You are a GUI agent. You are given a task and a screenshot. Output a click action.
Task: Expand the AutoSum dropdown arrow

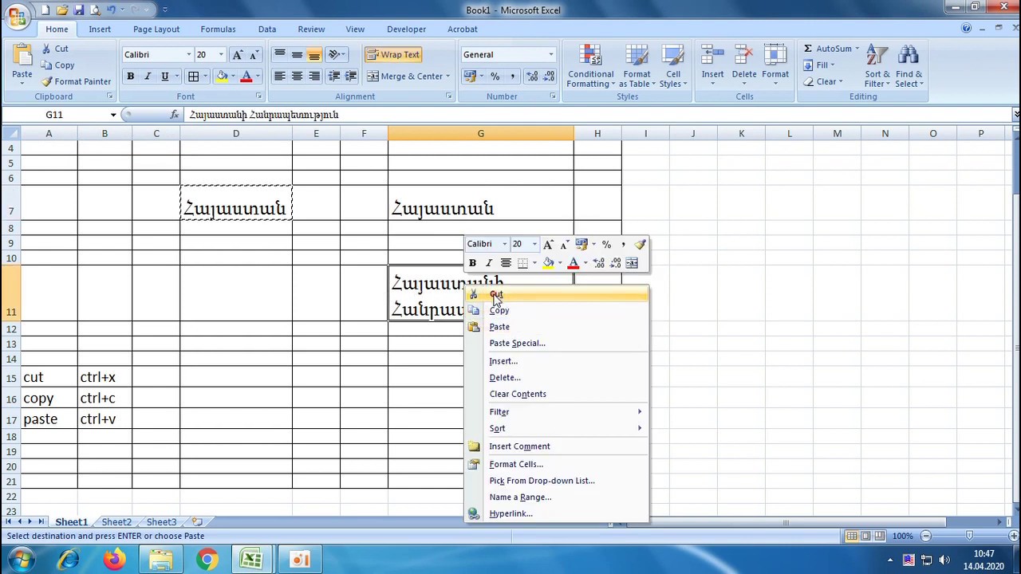pyautogui.click(x=857, y=49)
